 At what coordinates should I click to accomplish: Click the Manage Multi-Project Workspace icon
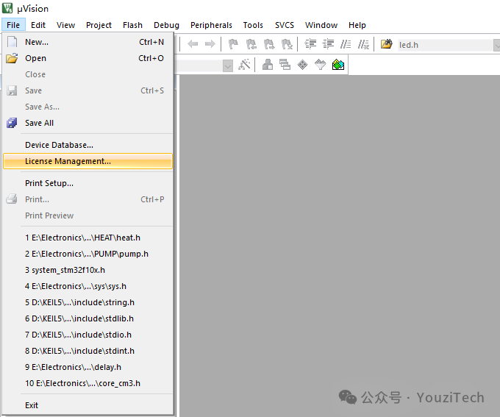(x=285, y=65)
